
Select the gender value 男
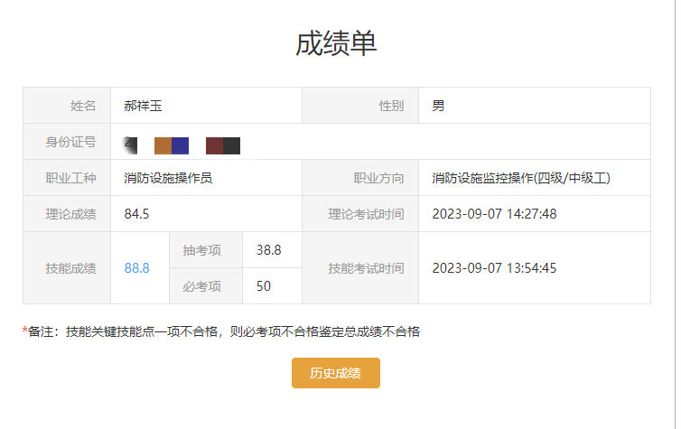[438, 106]
